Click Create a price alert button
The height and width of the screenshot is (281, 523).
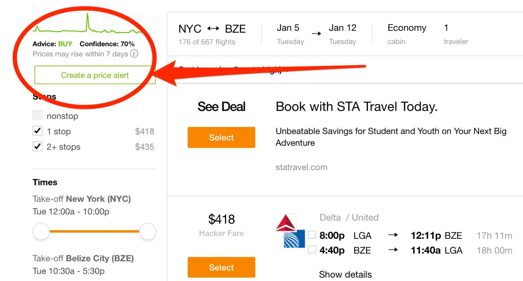click(95, 75)
